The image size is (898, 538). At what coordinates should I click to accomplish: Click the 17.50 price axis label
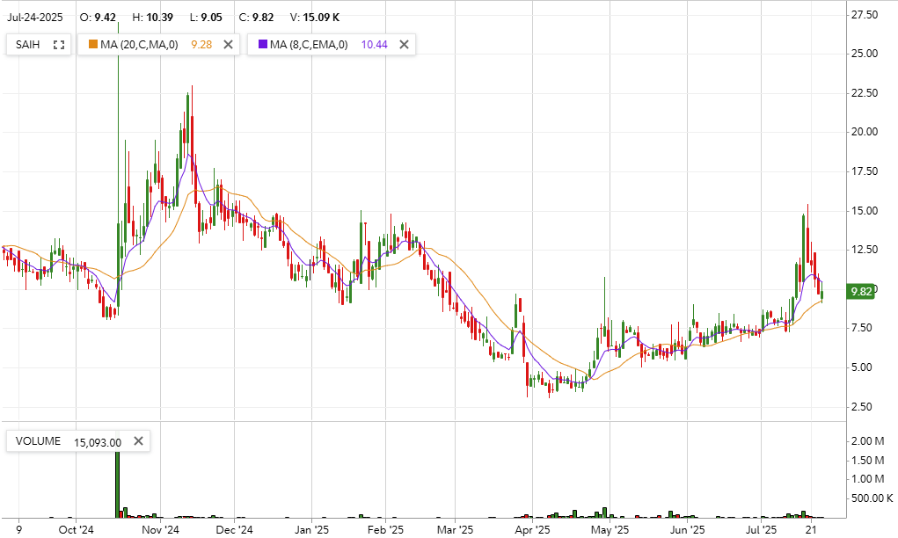pyautogui.click(x=865, y=171)
